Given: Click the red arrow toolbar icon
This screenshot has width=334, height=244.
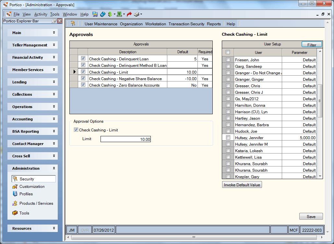Looking at the screenshot, I should (x=129, y=14).
